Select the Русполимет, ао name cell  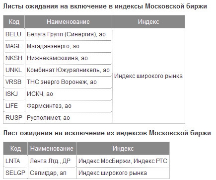(x=69, y=118)
